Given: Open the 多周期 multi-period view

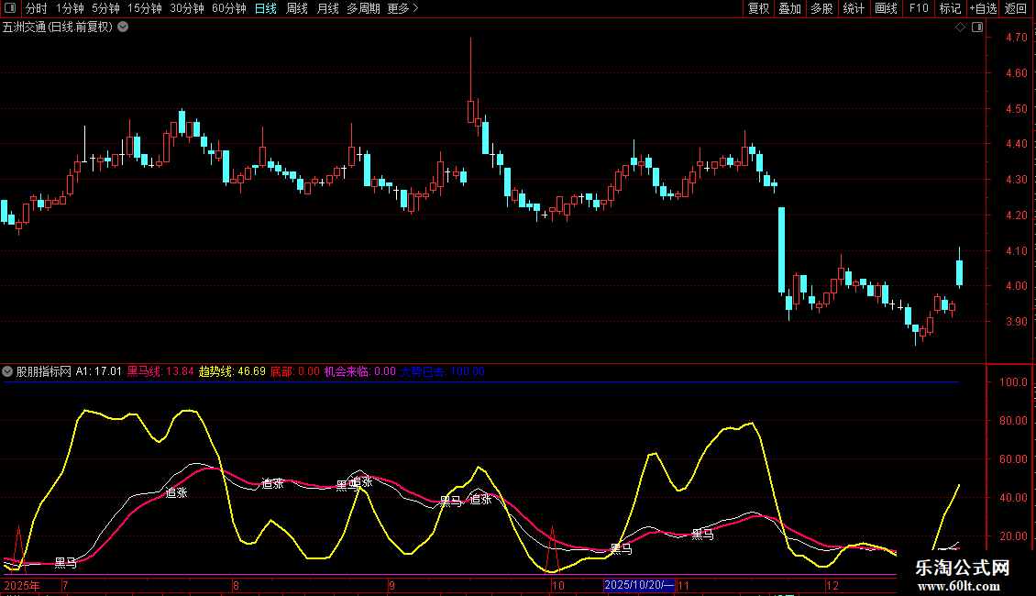Looking at the screenshot, I should coord(363,8).
